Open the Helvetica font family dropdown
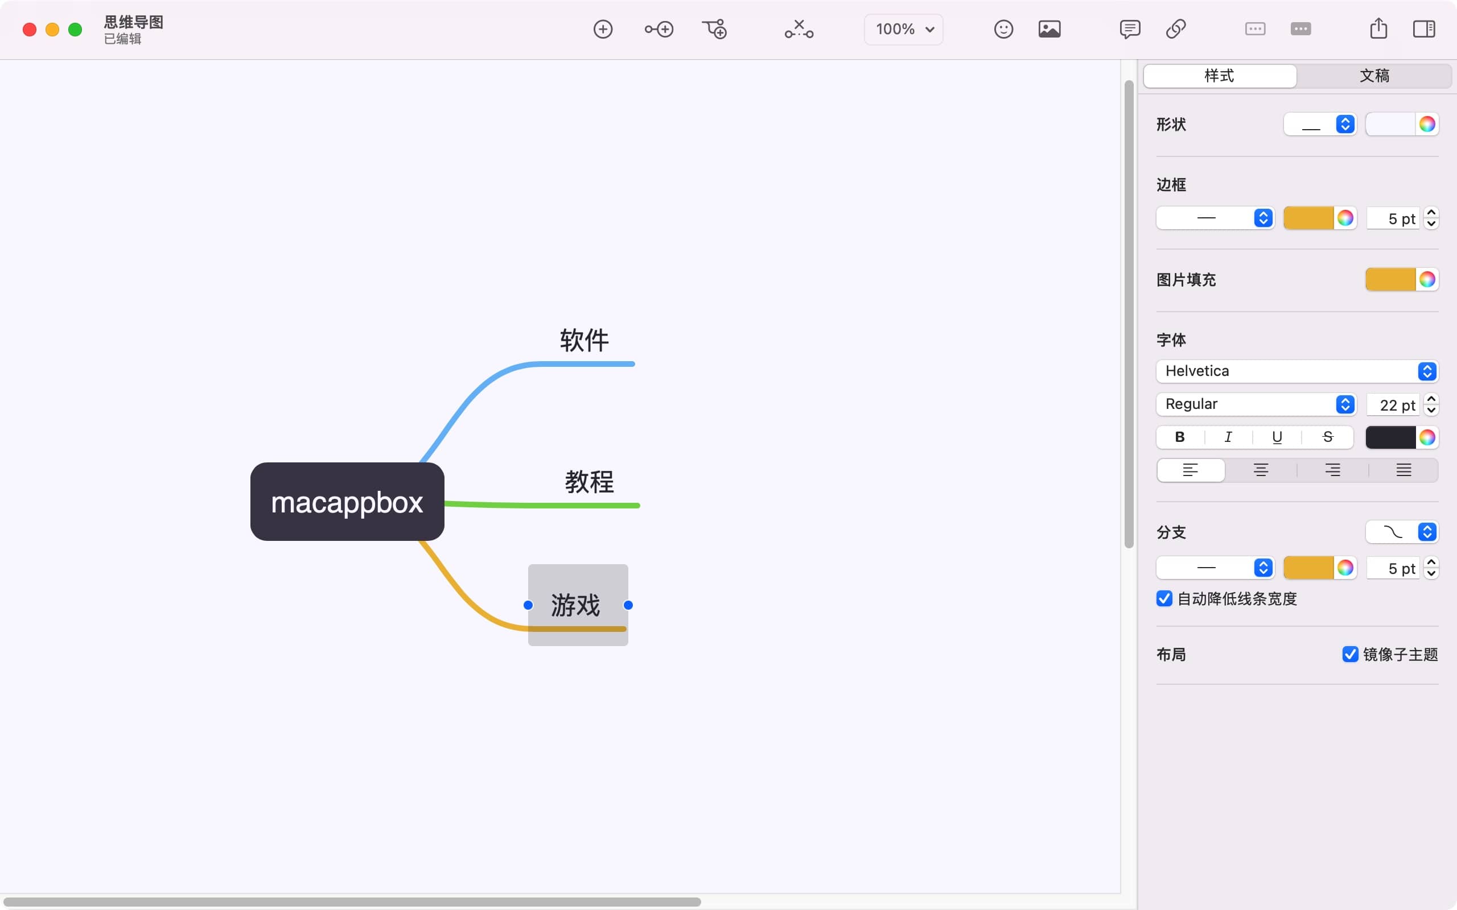Image resolution: width=1457 pixels, height=910 pixels. click(1297, 371)
